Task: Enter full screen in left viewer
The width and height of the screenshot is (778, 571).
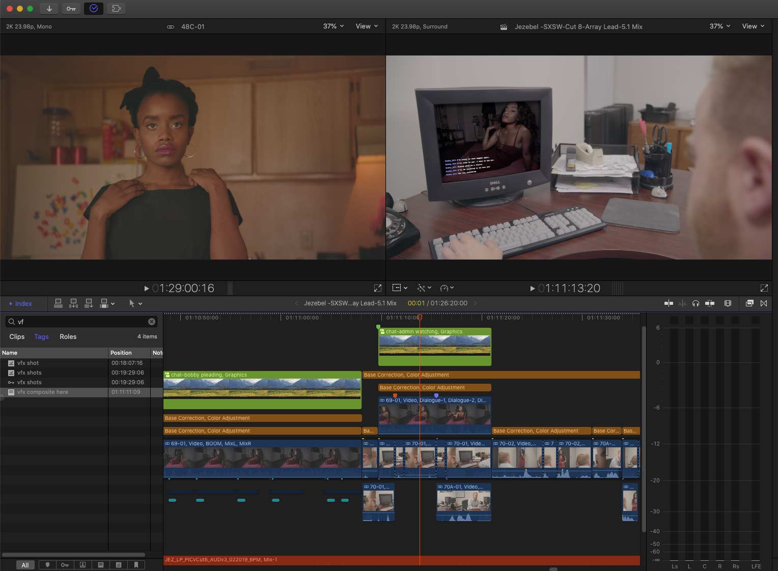Action: pos(378,288)
